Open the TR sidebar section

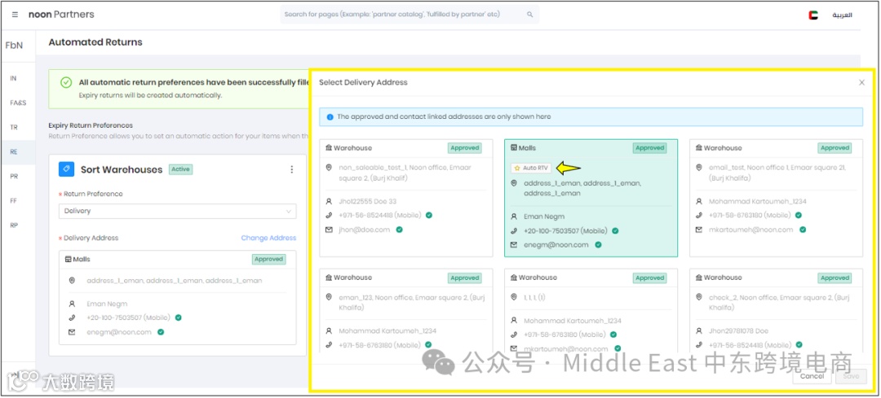(x=14, y=127)
